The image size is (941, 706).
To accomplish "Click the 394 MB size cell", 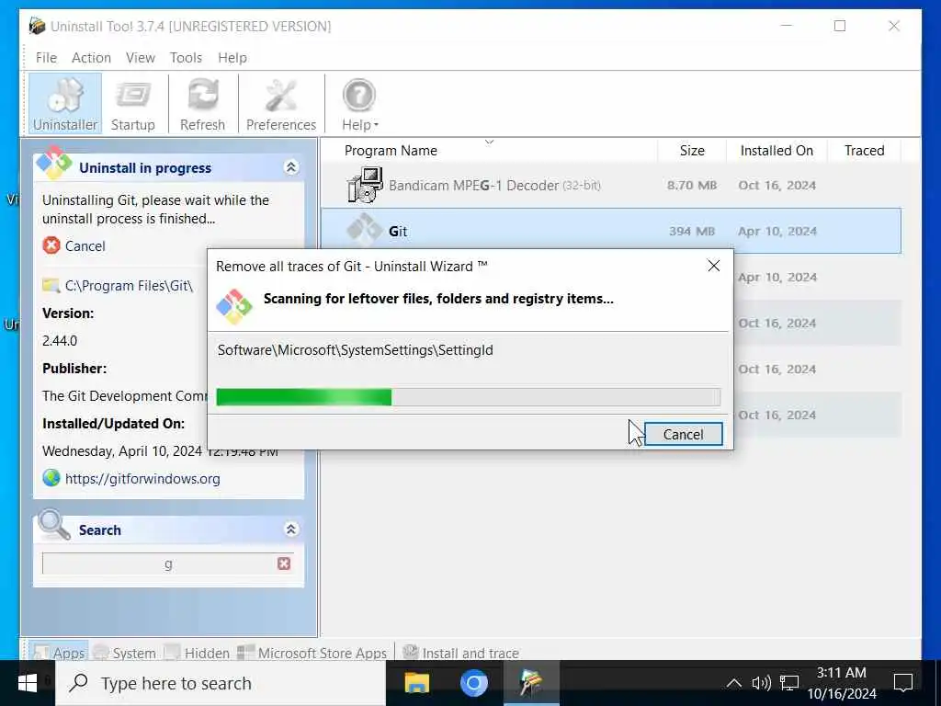I will 692,231.
